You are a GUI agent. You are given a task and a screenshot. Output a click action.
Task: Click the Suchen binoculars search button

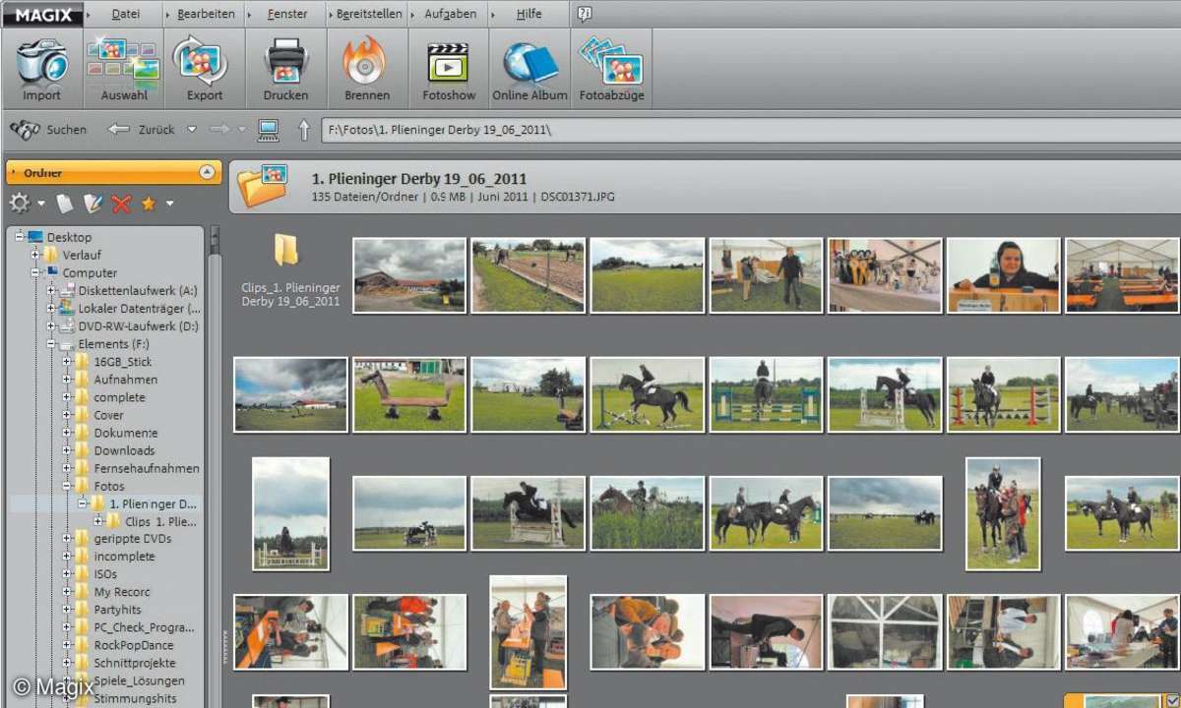coord(47,129)
